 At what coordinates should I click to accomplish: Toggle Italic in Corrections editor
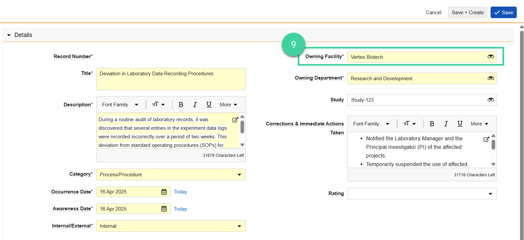click(x=446, y=124)
